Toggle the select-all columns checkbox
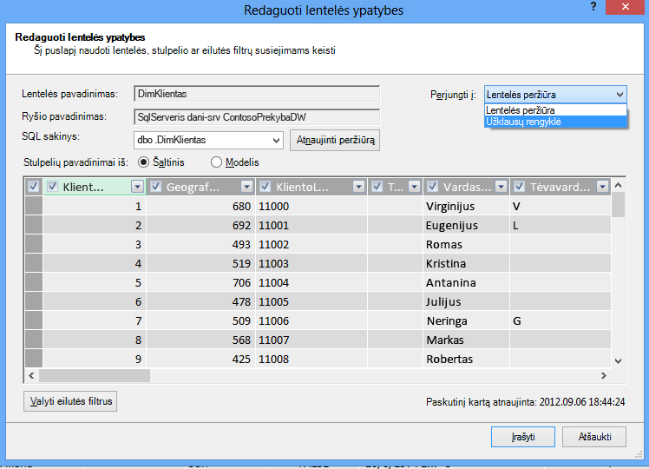The width and height of the screenshot is (649, 469). tap(33, 187)
